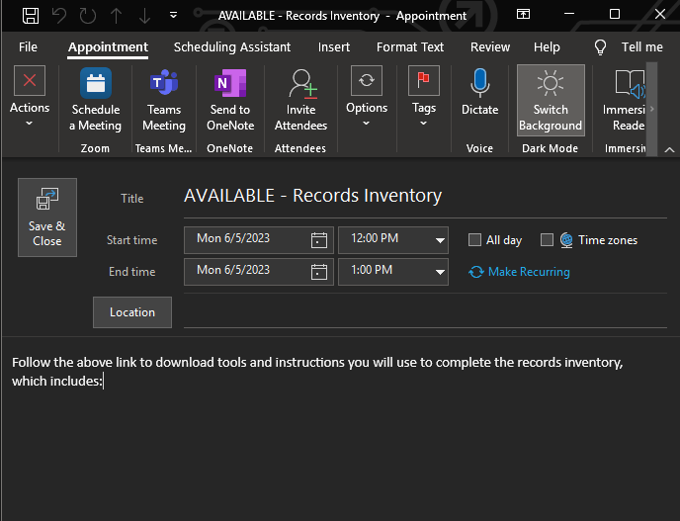Click Invite Attendees icon
Image resolution: width=680 pixels, height=521 pixels.
coord(300,84)
